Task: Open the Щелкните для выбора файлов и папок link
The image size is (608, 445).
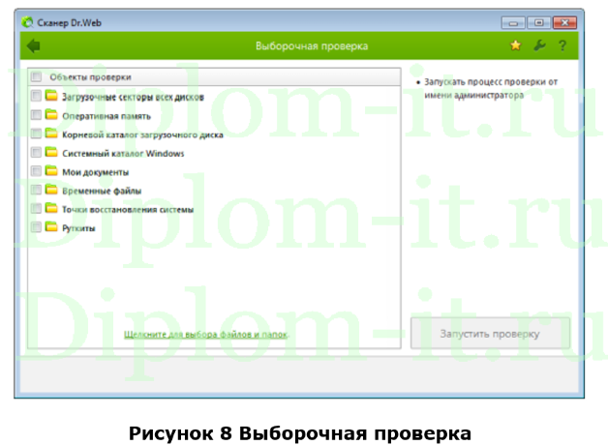Action: [x=206, y=335]
